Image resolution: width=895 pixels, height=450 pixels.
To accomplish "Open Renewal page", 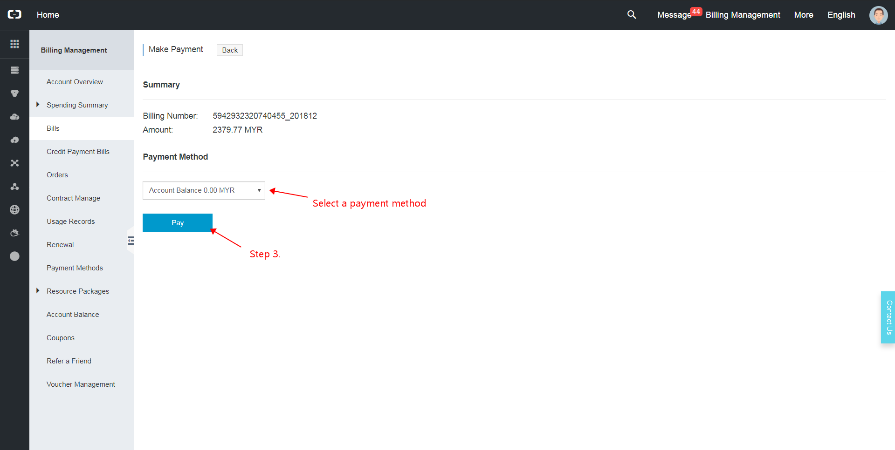I will click(60, 245).
